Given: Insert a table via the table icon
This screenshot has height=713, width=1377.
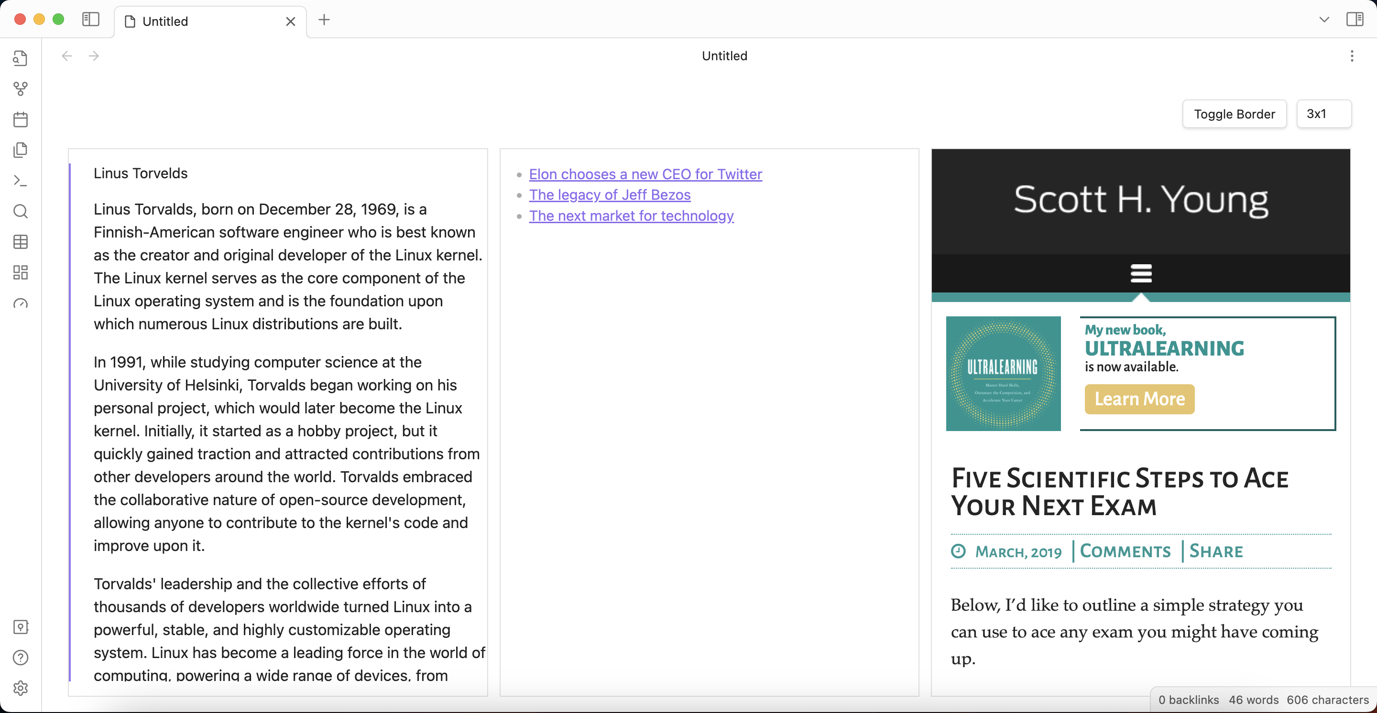Looking at the screenshot, I should 20,241.
